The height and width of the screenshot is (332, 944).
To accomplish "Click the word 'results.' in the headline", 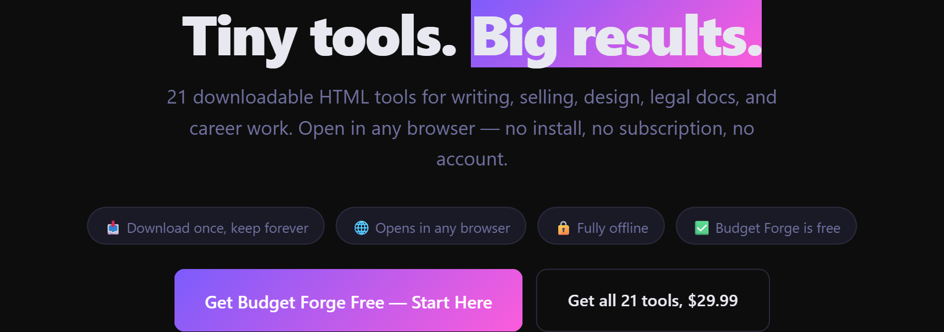I will [x=667, y=37].
